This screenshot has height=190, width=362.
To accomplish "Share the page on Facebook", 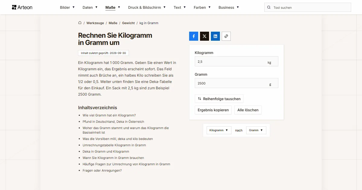I will [x=194, y=36].
